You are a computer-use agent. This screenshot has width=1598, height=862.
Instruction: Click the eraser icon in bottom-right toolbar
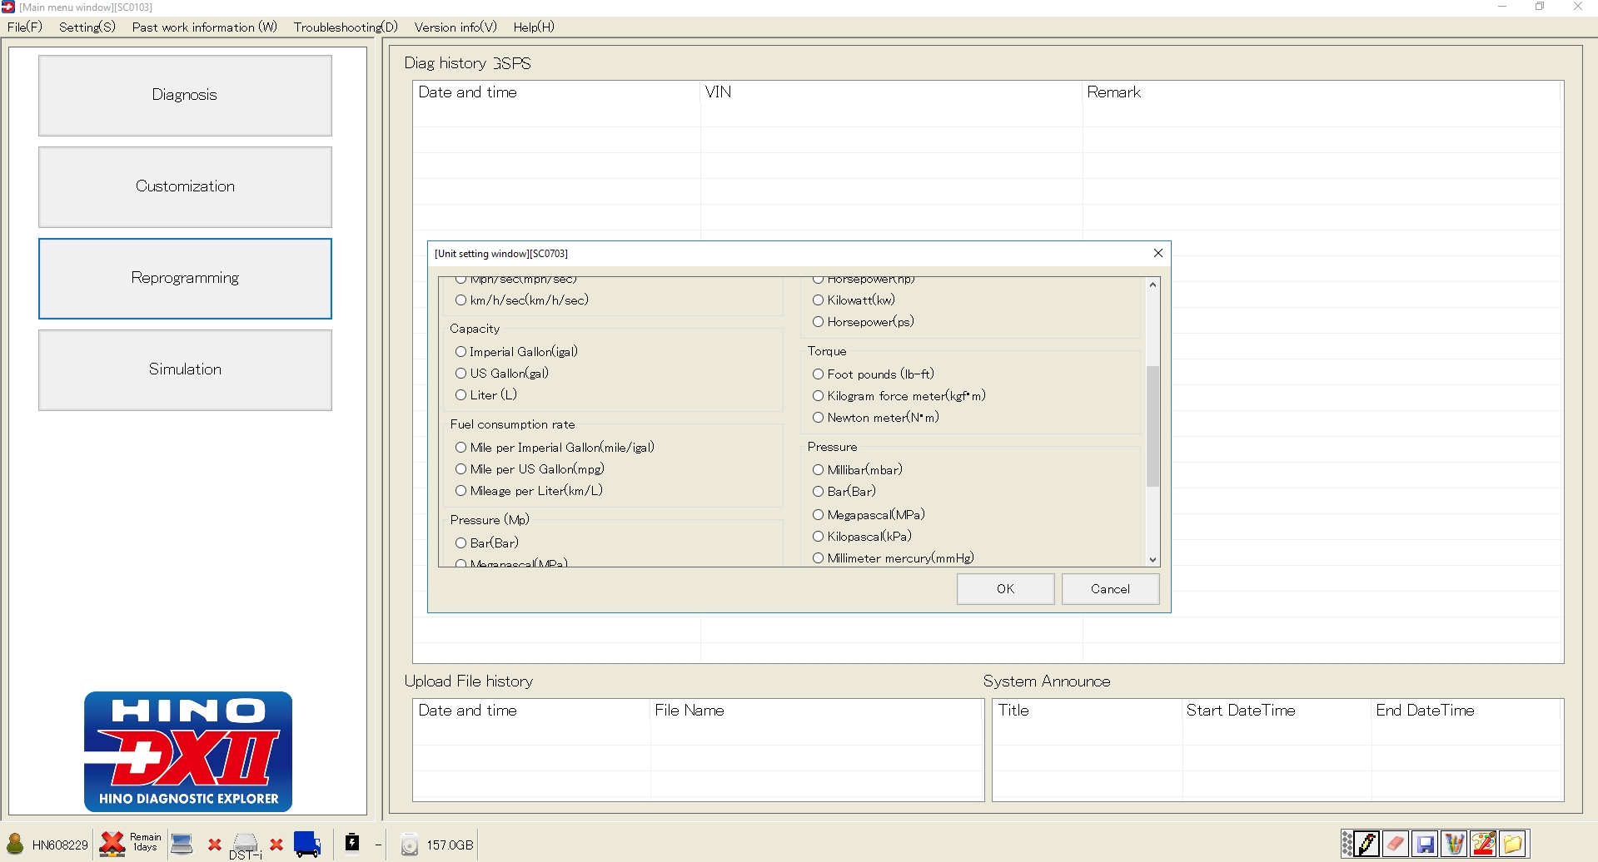pyautogui.click(x=1395, y=844)
